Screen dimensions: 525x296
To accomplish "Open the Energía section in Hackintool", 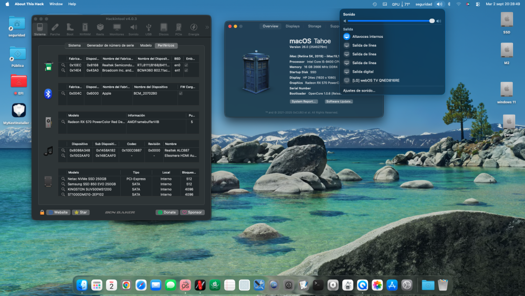I will point(194,29).
